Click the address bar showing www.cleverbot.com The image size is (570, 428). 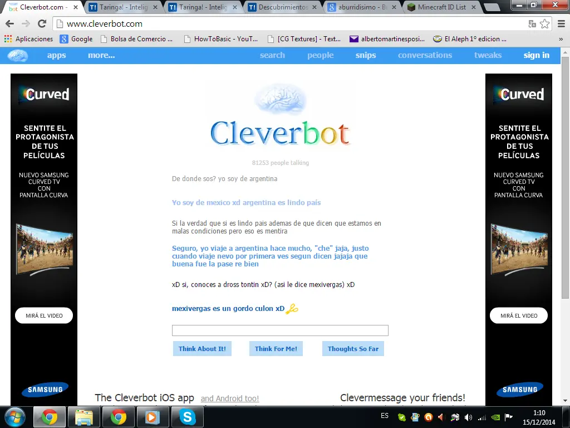(291, 24)
